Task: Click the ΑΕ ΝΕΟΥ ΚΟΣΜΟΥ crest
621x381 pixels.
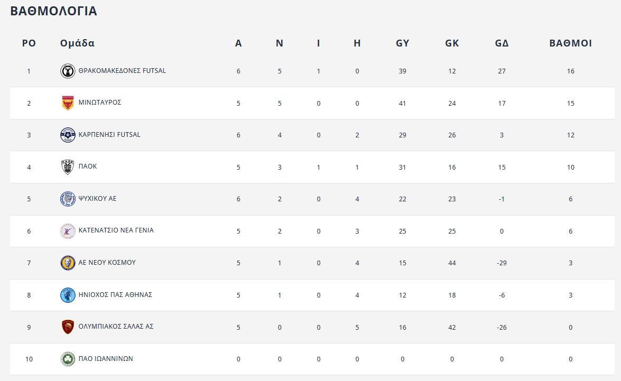Action: point(68,263)
